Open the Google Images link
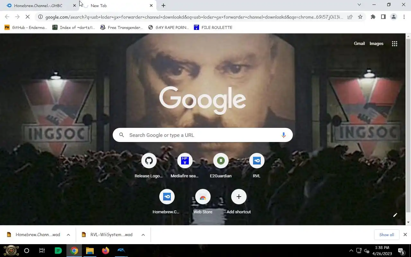This screenshot has width=411, height=257. (376, 44)
